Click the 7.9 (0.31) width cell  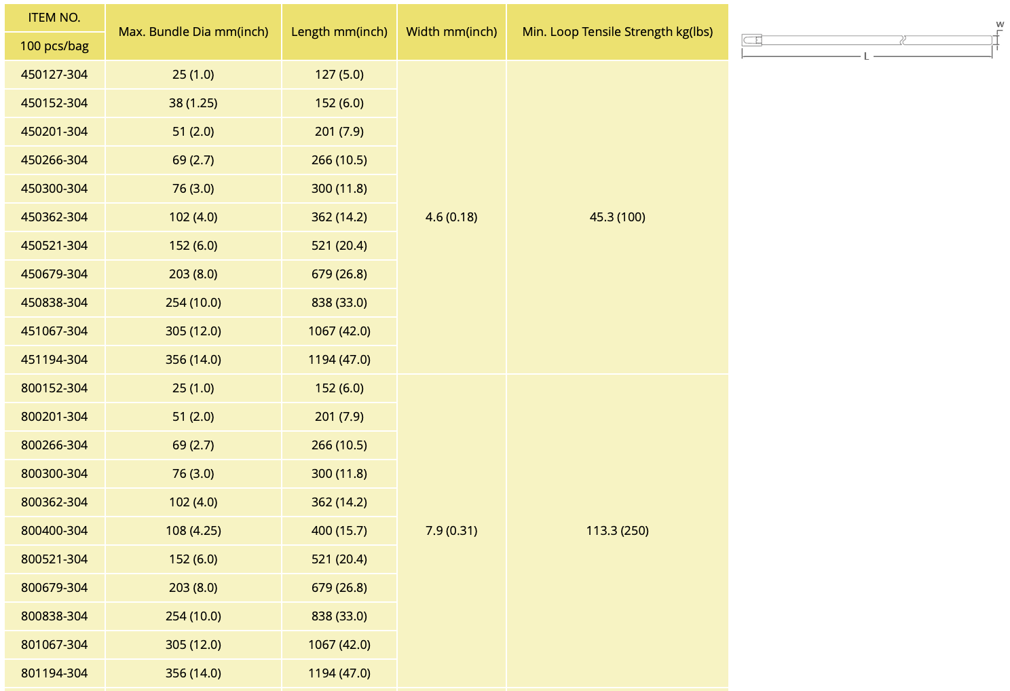pos(451,531)
